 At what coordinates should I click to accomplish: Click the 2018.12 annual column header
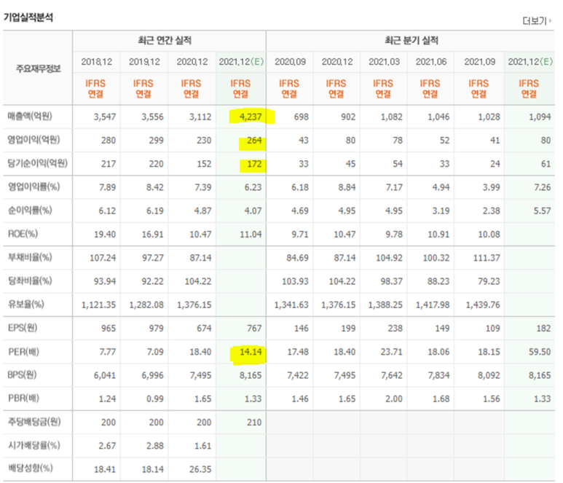[97, 62]
